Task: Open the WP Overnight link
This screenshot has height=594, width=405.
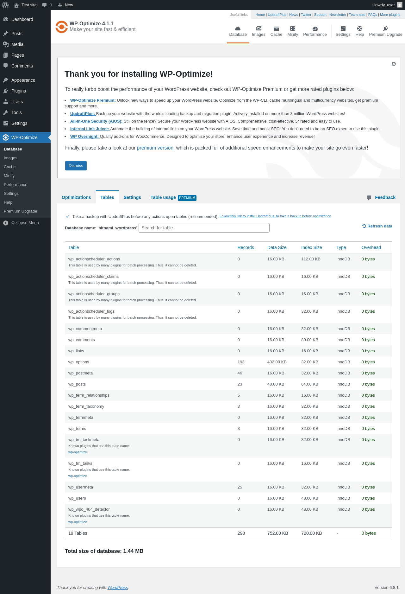Action: [84, 137]
